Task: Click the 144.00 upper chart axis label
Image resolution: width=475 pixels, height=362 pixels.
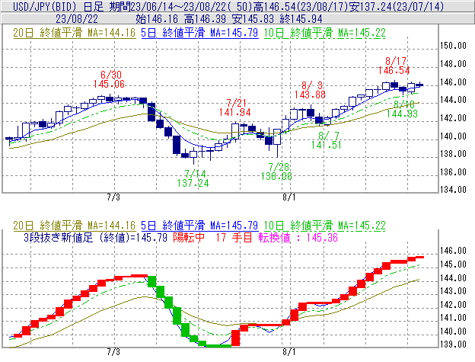Action: (453, 99)
